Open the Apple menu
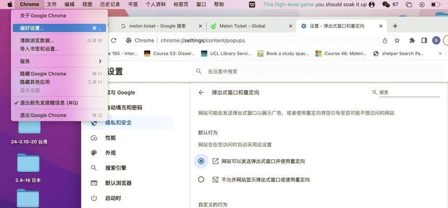Image resolution: width=448 pixels, height=208 pixels. [x=10, y=4]
